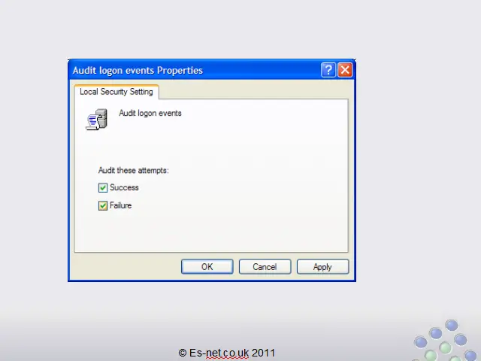Click the copyright symbol in the footer
The image size is (481, 361).
(183, 353)
